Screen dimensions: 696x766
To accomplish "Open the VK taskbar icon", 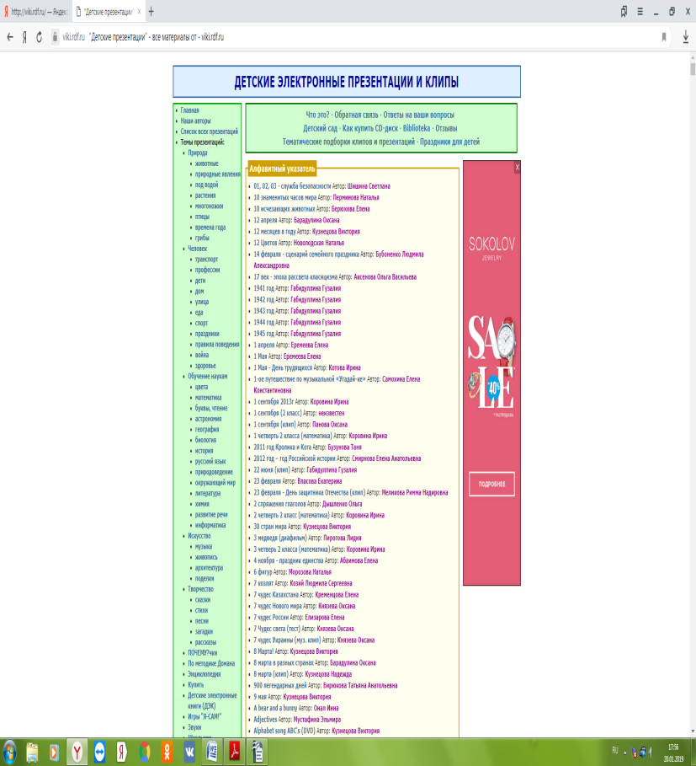I will pos(189,753).
